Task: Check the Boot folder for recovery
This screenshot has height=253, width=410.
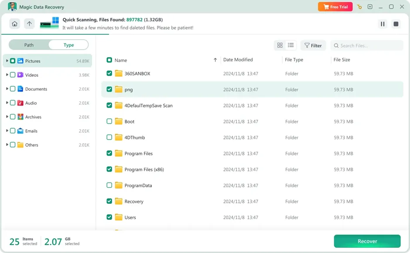Action: pyautogui.click(x=109, y=121)
